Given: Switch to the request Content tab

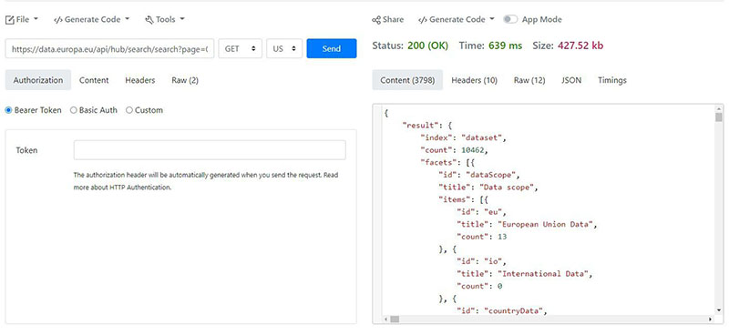Looking at the screenshot, I should (x=94, y=80).
